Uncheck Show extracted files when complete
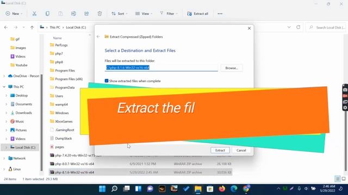 [107, 81]
